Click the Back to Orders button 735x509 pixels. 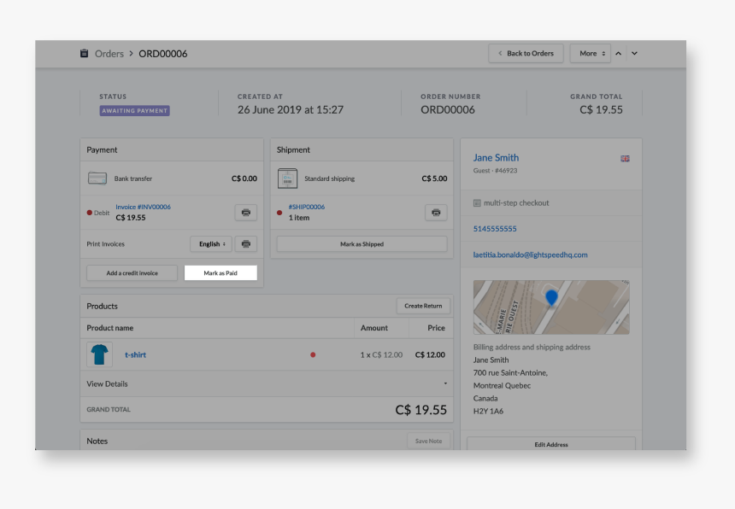click(526, 54)
